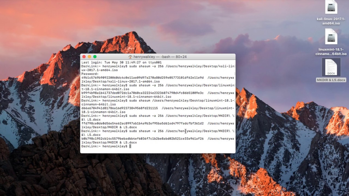Click the line "t-18.1-cinnamon-64bit.iso" in Terminal
Image resolution: width=349 pixels, height=196 pixels.
105,89
